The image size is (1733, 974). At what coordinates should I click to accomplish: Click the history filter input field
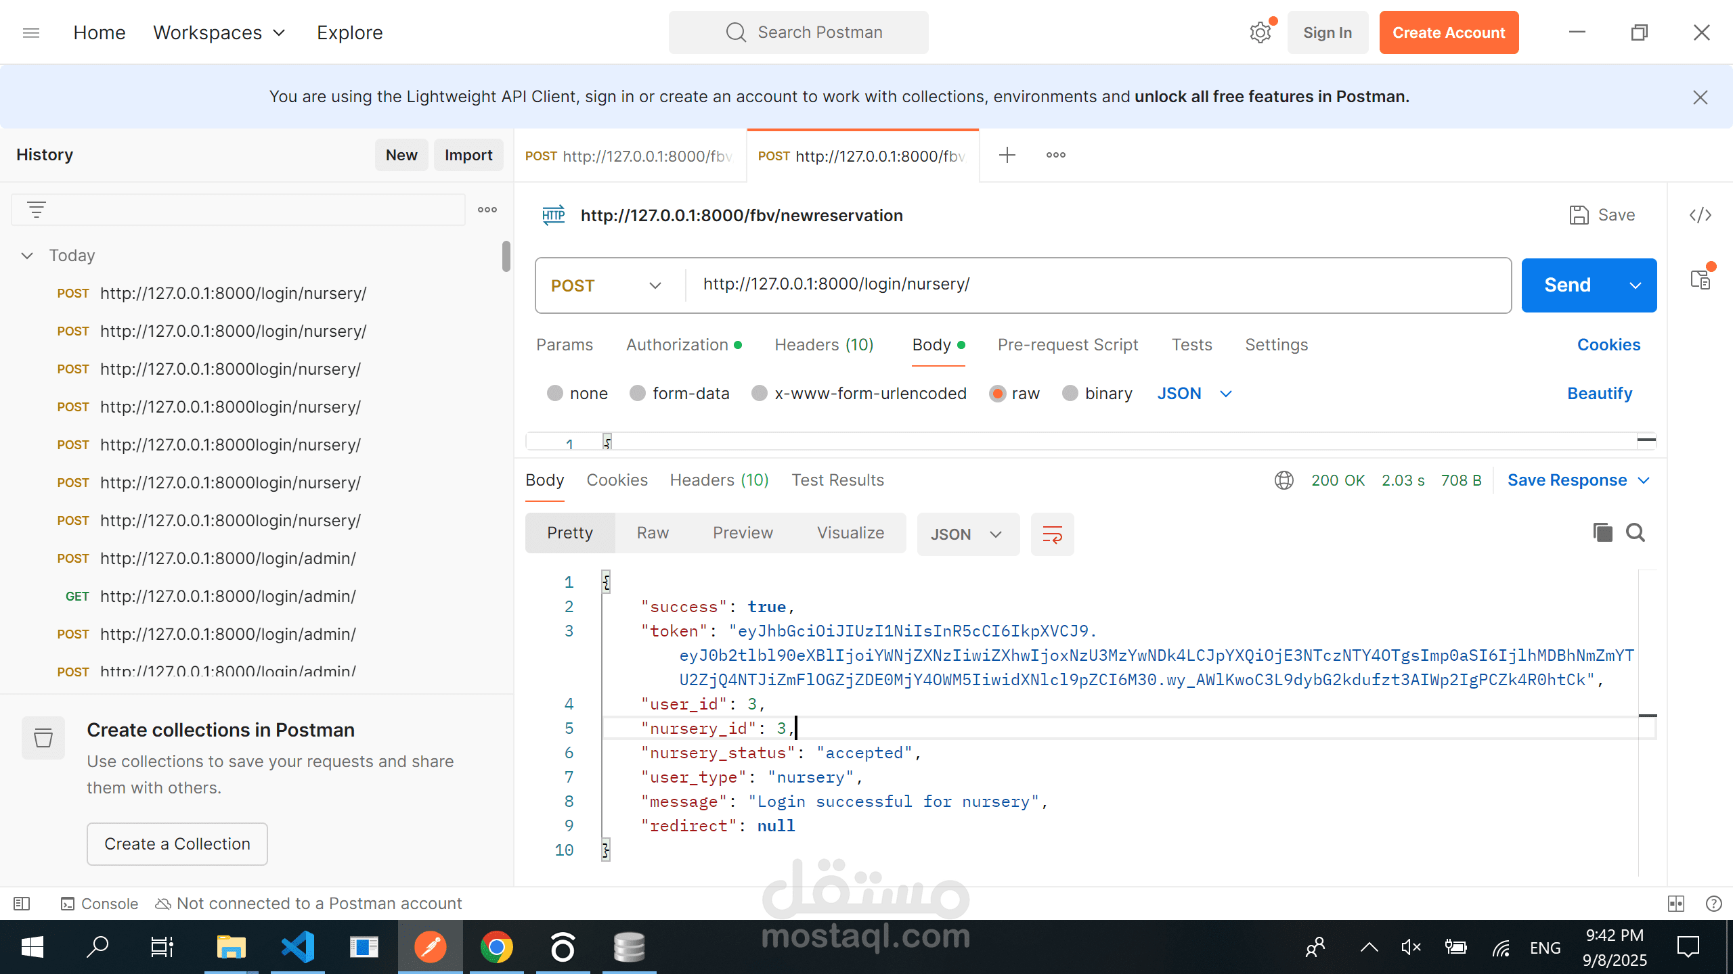coord(238,210)
